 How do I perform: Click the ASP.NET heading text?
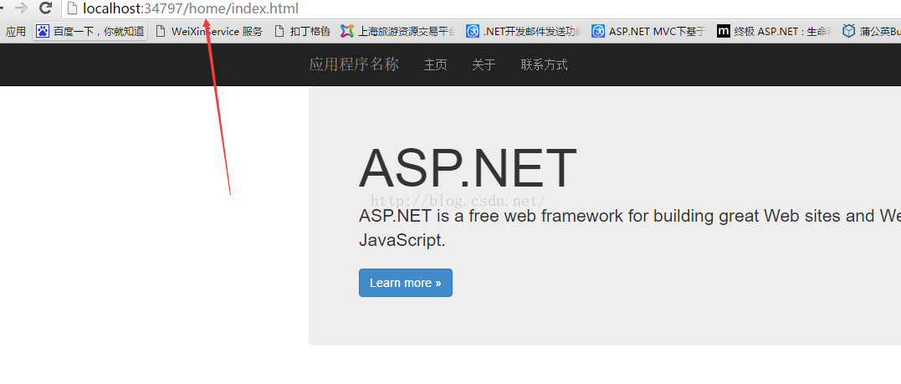tap(468, 168)
